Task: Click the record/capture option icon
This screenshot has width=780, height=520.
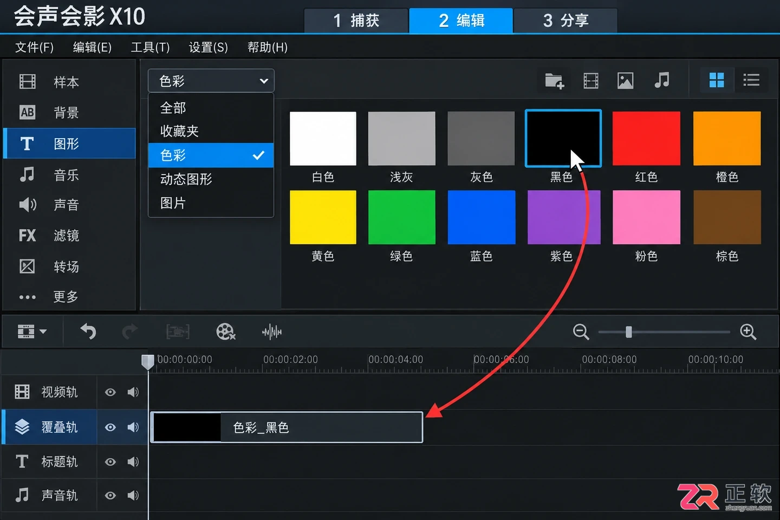Action: click(x=178, y=331)
